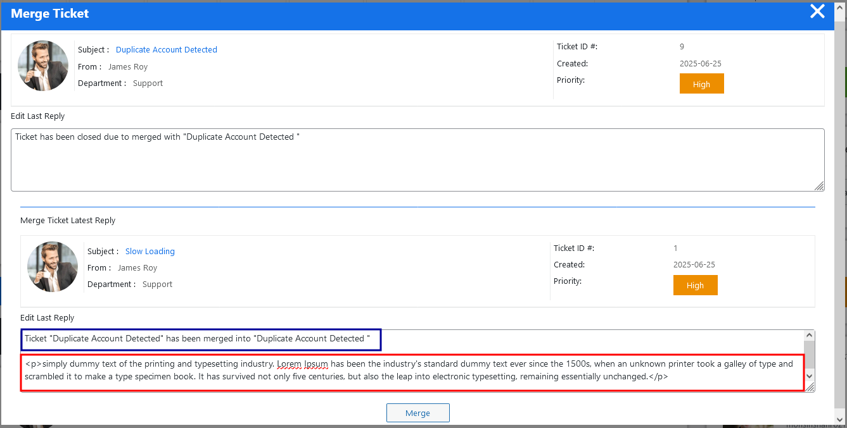The image size is (847, 428).
Task: Click the High priority badge for ticket 1
Action: click(x=695, y=285)
